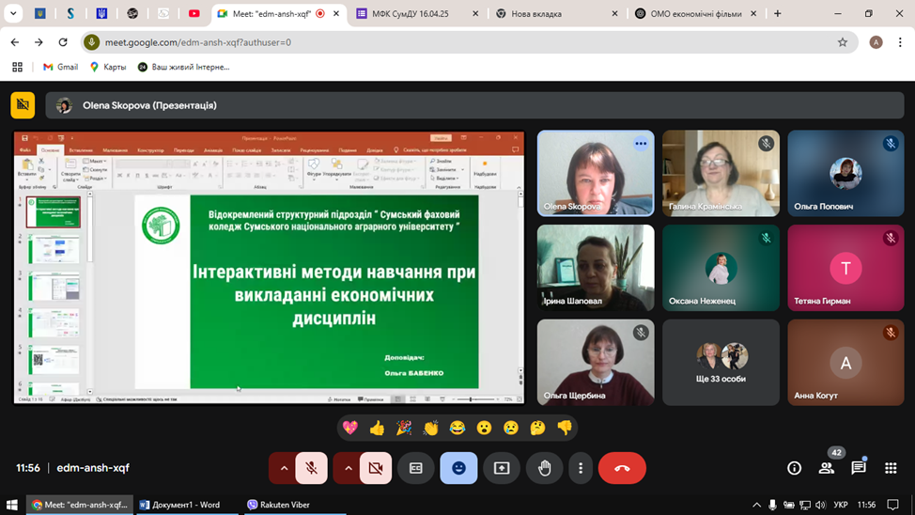Raise hand in the meeting

point(544,468)
